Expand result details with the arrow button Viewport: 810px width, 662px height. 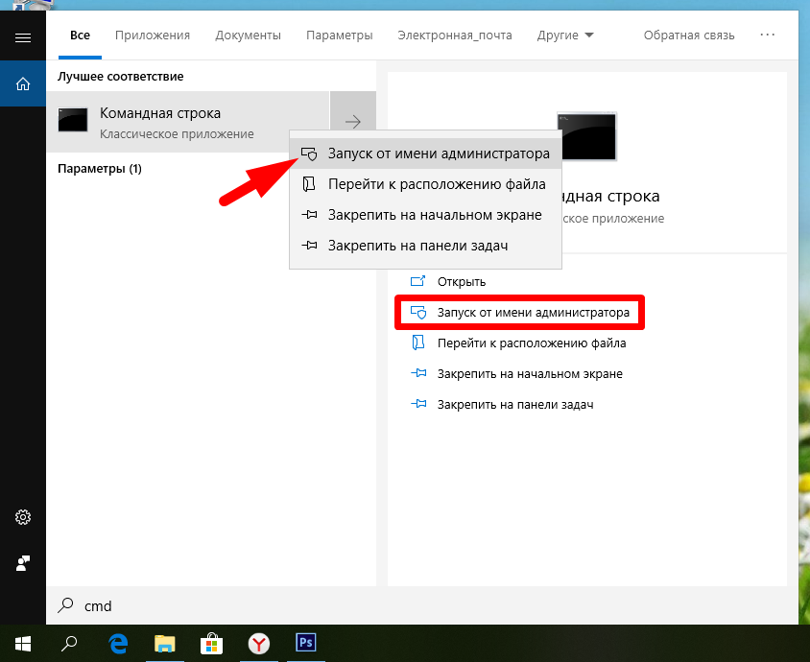point(353,122)
